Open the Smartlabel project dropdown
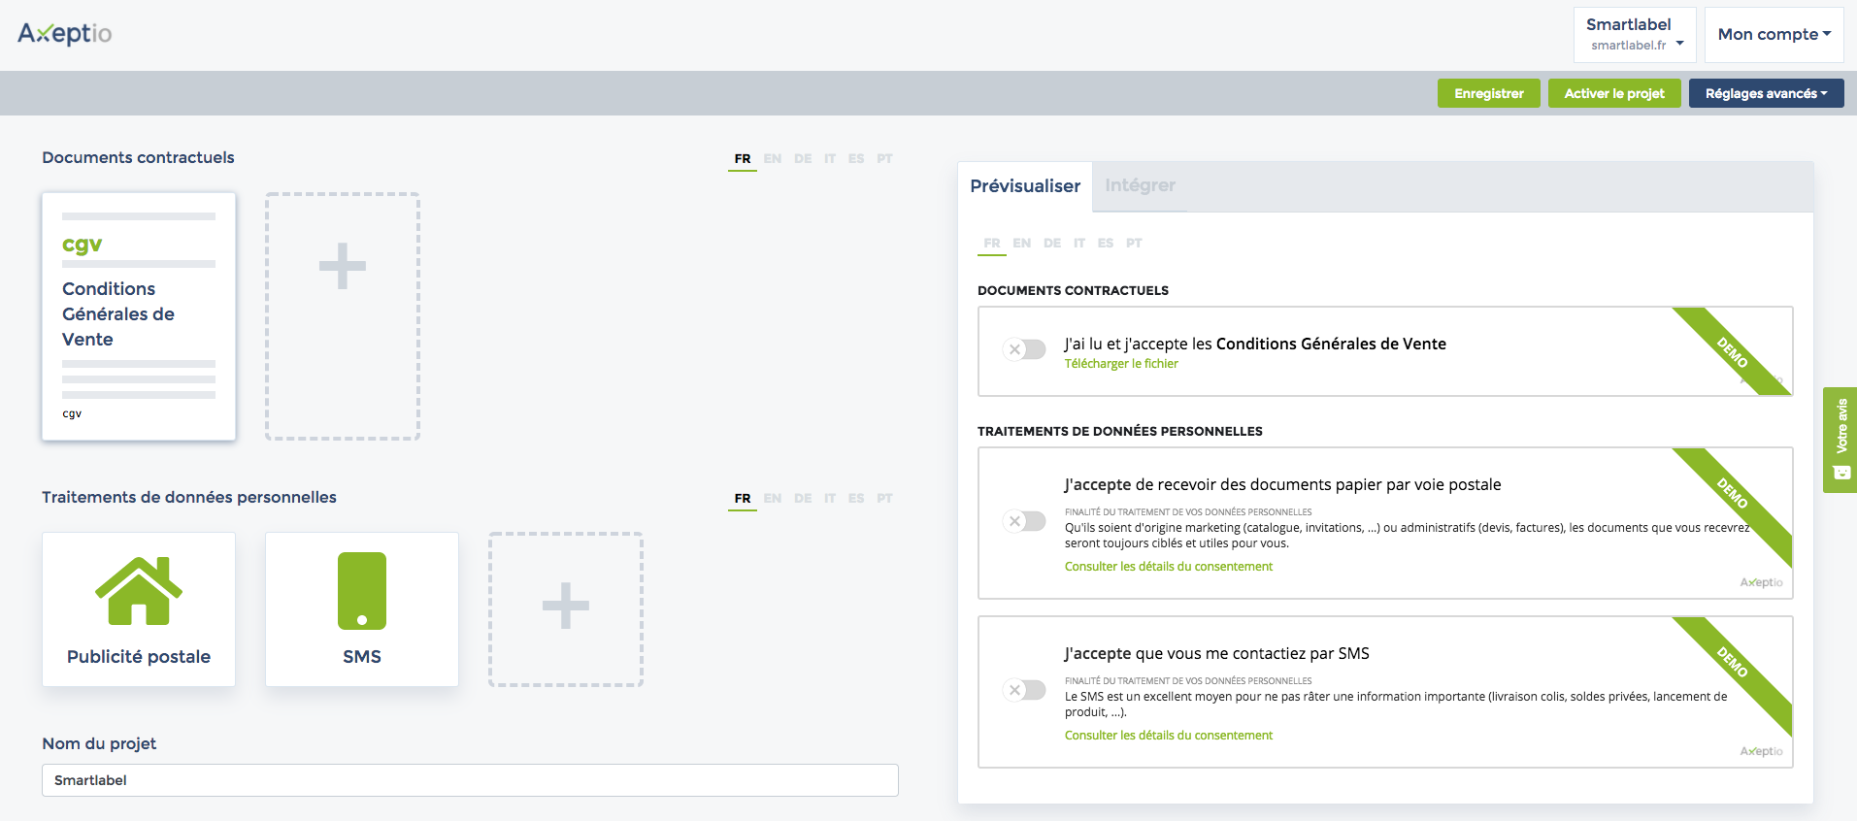Image resolution: width=1857 pixels, height=821 pixels. [1635, 35]
